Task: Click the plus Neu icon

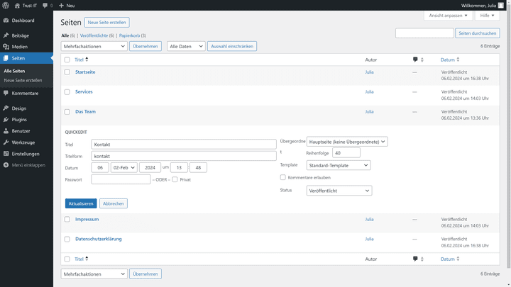Action: click(x=61, y=5)
